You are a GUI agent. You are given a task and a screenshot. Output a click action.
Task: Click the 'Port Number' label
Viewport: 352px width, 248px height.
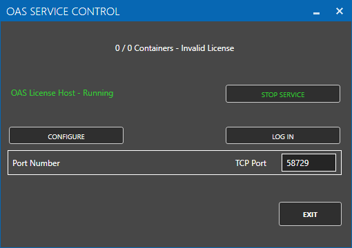[36, 163]
